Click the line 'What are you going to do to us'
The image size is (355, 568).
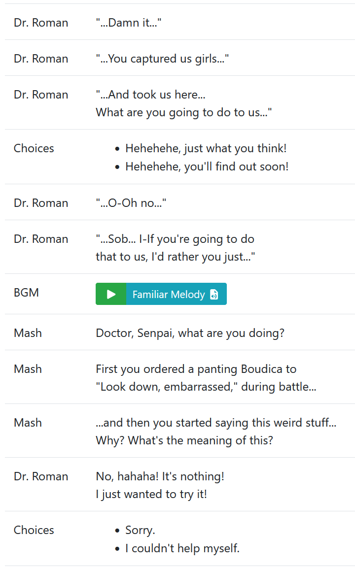[x=184, y=112]
